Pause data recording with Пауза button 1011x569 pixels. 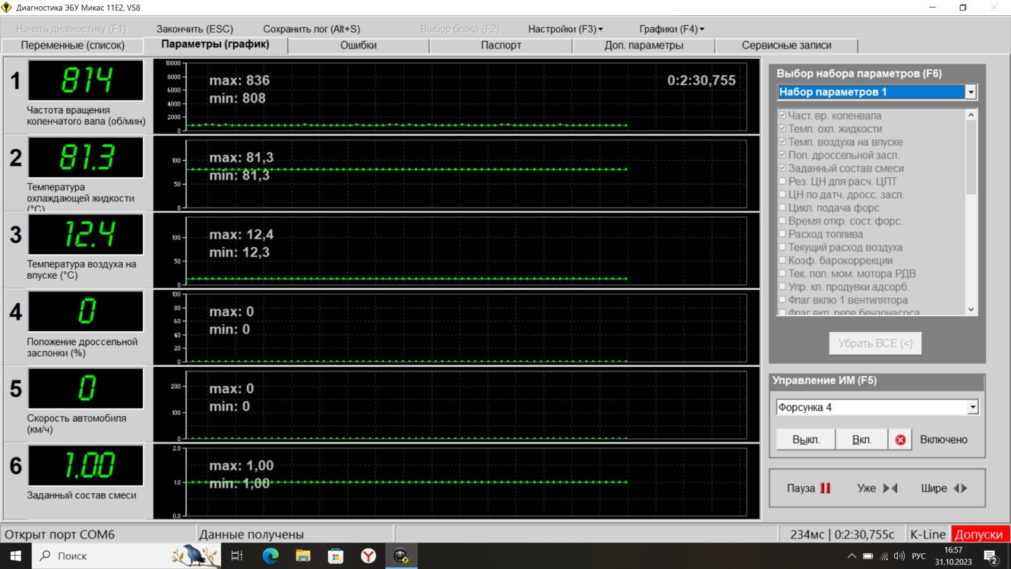click(808, 488)
